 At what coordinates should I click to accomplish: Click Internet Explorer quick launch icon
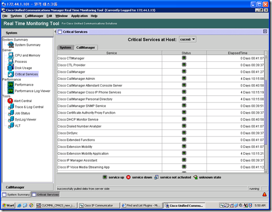tap(19, 205)
